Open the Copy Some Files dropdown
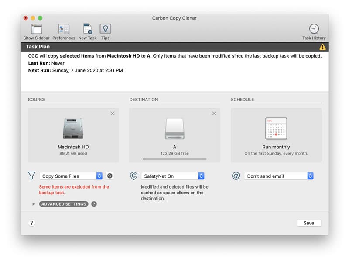349x262 pixels. [71, 176]
